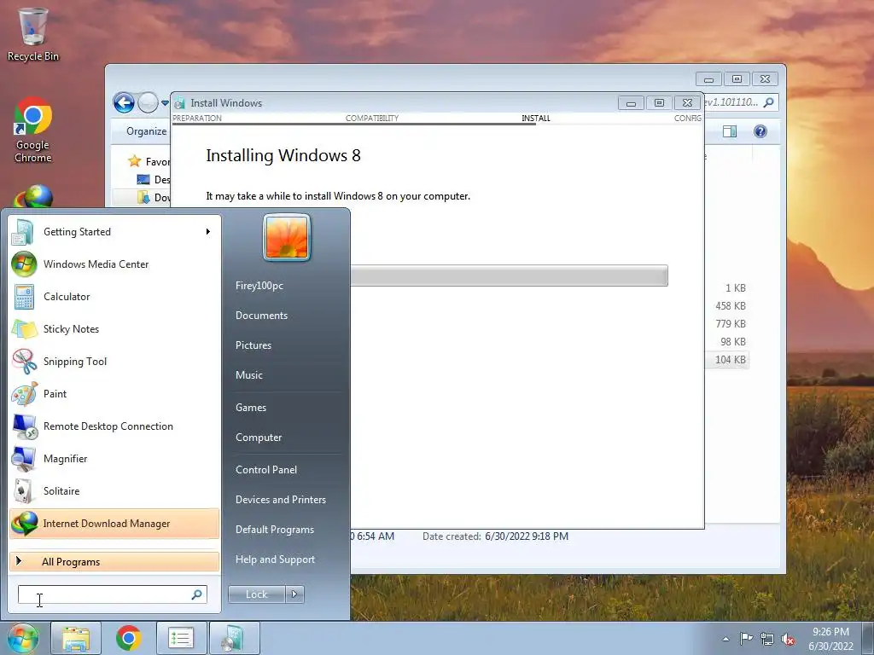Viewport: 874px width, 655px height.
Task: Maximize the Install Windows window
Action: 659,103
